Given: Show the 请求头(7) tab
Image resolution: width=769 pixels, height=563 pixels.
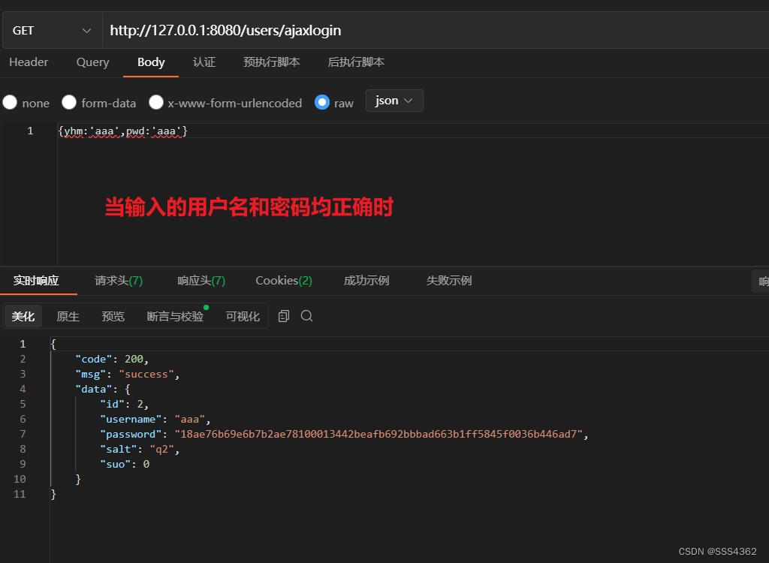Looking at the screenshot, I should click(x=119, y=281).
